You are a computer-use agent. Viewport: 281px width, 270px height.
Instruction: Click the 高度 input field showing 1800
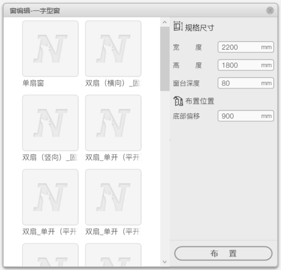245,65
